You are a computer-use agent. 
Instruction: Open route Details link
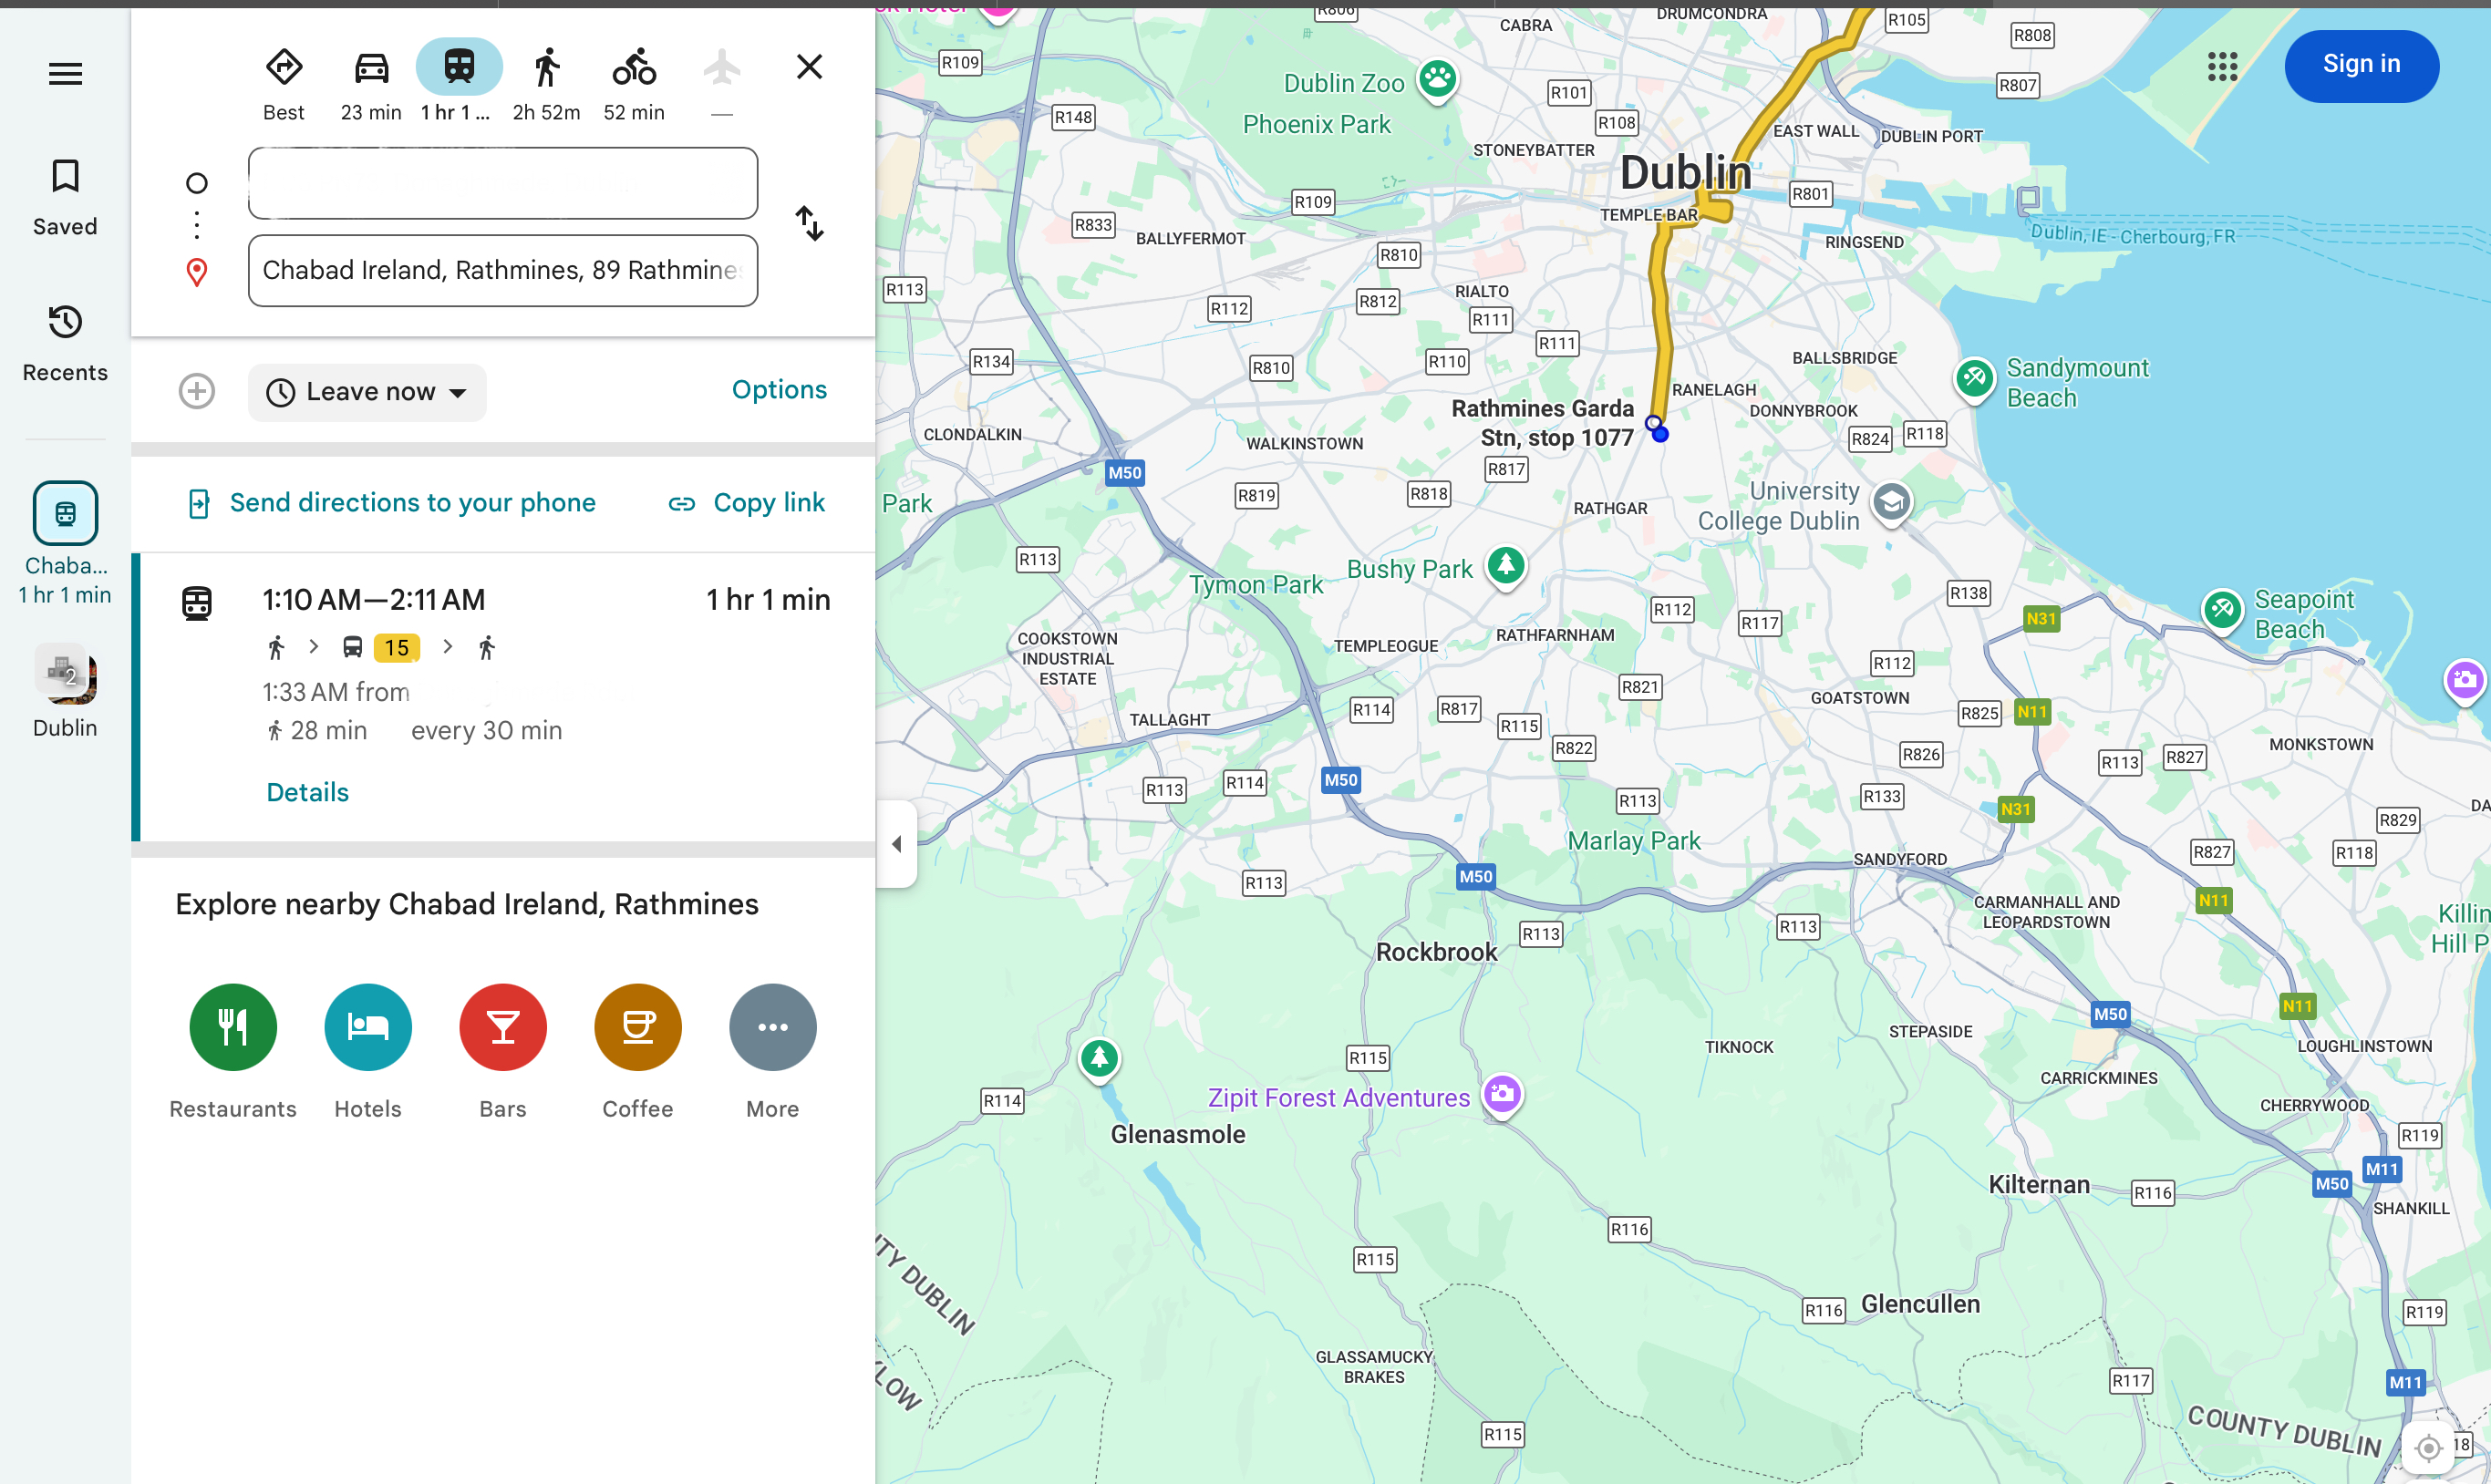pos(308,792)
